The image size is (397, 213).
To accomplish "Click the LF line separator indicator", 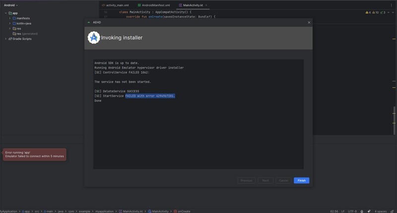I will click(343, 211).
